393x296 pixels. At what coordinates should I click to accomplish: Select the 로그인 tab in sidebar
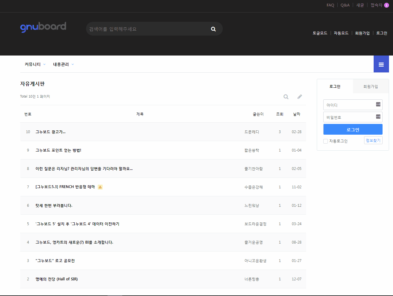[x=335, y=86]
